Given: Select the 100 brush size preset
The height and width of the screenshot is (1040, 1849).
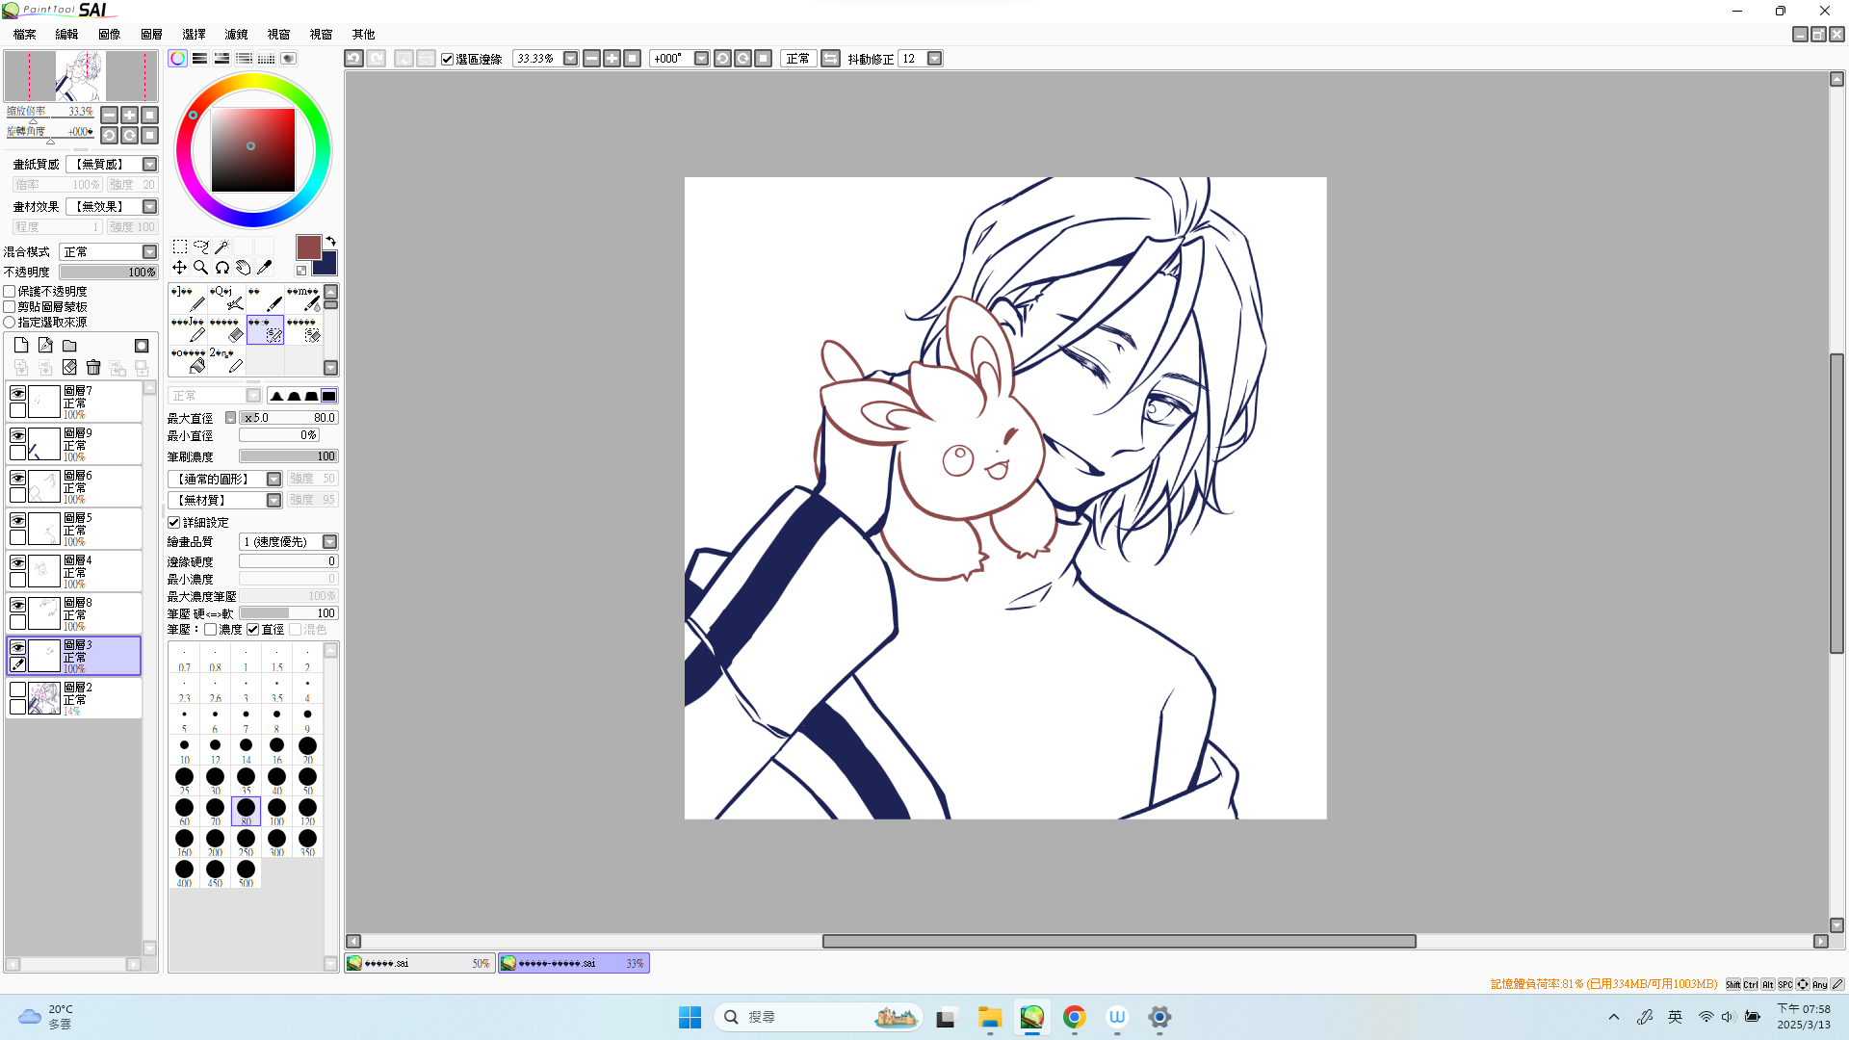Looking at the screenshot, I should [x=276, y=812].
